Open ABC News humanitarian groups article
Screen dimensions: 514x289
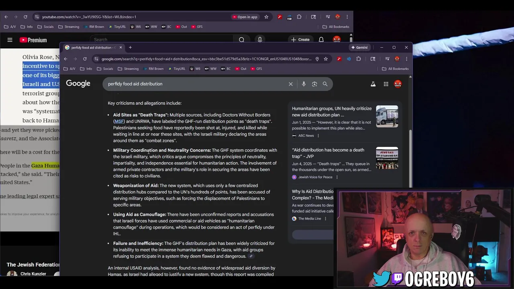(x=332, y=112)
